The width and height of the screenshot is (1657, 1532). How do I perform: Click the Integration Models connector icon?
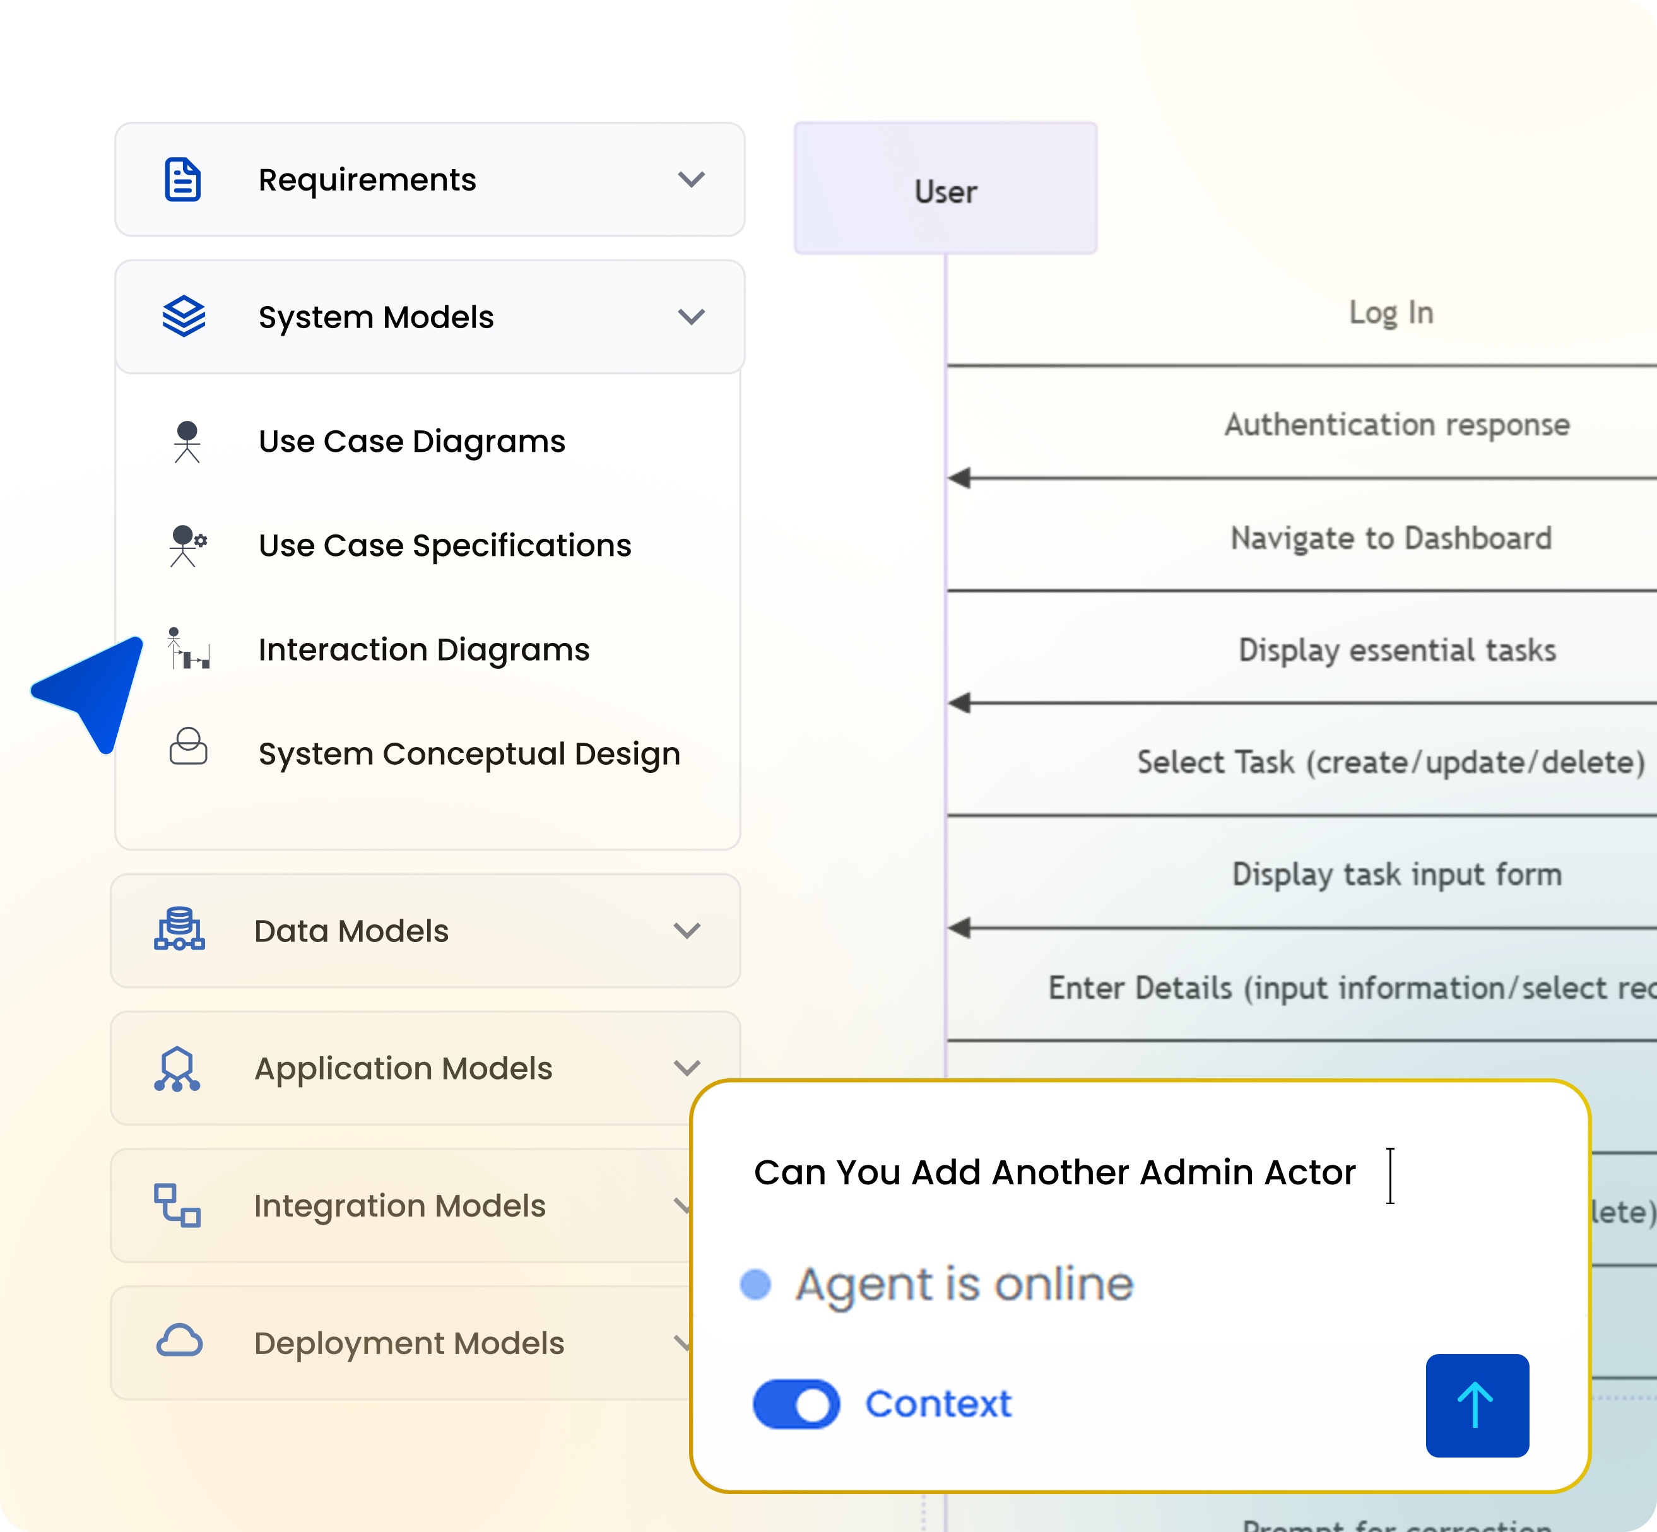tap(177, 1205)
